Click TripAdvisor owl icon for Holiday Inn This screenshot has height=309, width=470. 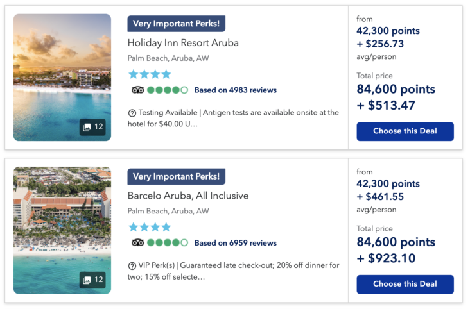(137, 90)
